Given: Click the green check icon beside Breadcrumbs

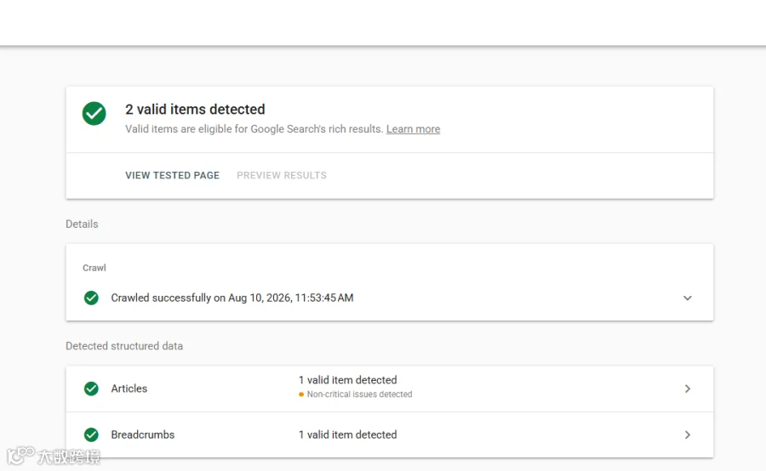Looking at the screenshot, I should click(91, 434).
